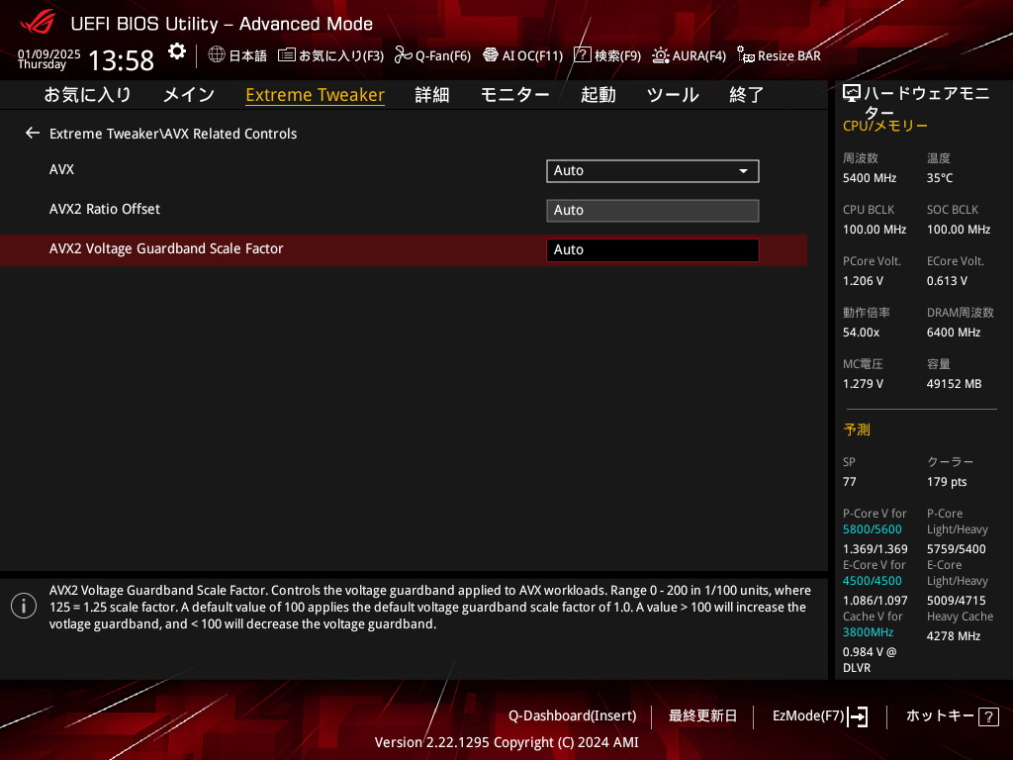Open the ツール tab
Viewport: 1013px width, 760px height.
click(x=673, y=95)
